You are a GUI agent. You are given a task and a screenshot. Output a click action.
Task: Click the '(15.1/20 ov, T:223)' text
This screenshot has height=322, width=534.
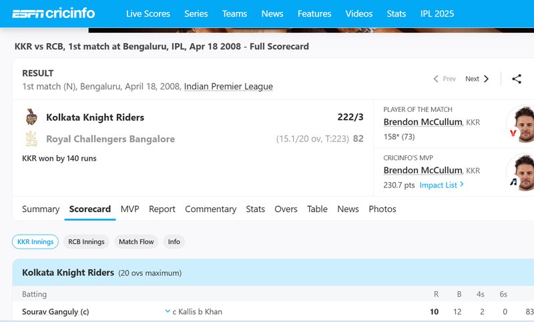click(x=312, y=139)
